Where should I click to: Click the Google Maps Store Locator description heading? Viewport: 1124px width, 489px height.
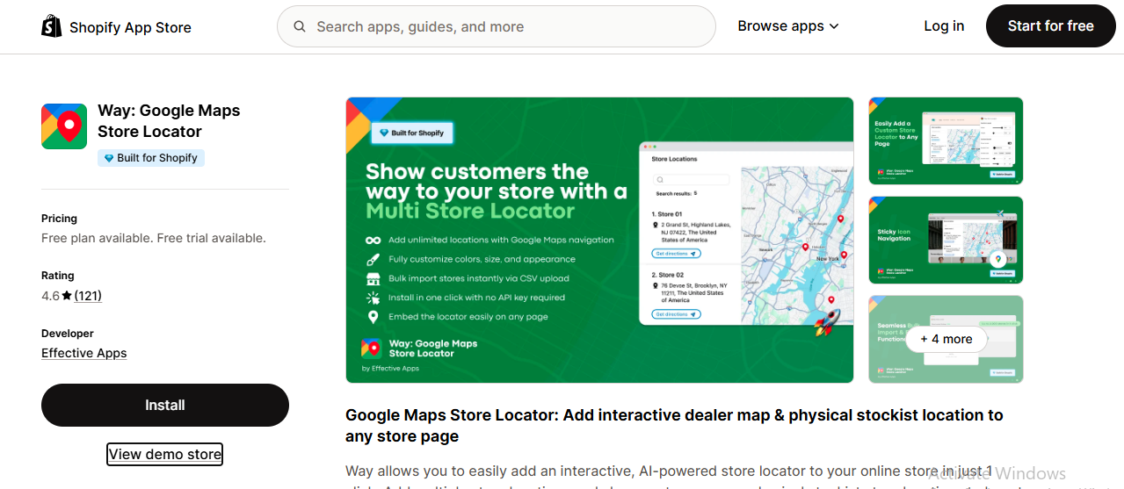point(674,426)
